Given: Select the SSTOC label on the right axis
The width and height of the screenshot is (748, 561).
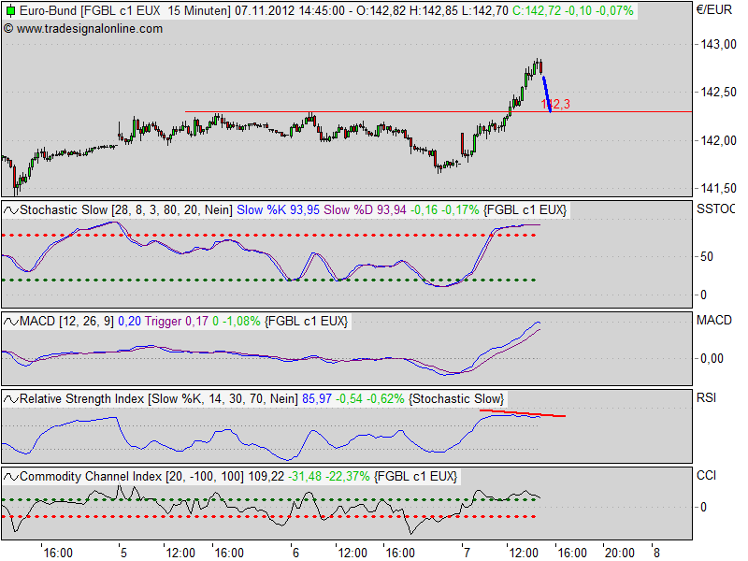Looking at the screenshot, I should [x=715, y=209].
